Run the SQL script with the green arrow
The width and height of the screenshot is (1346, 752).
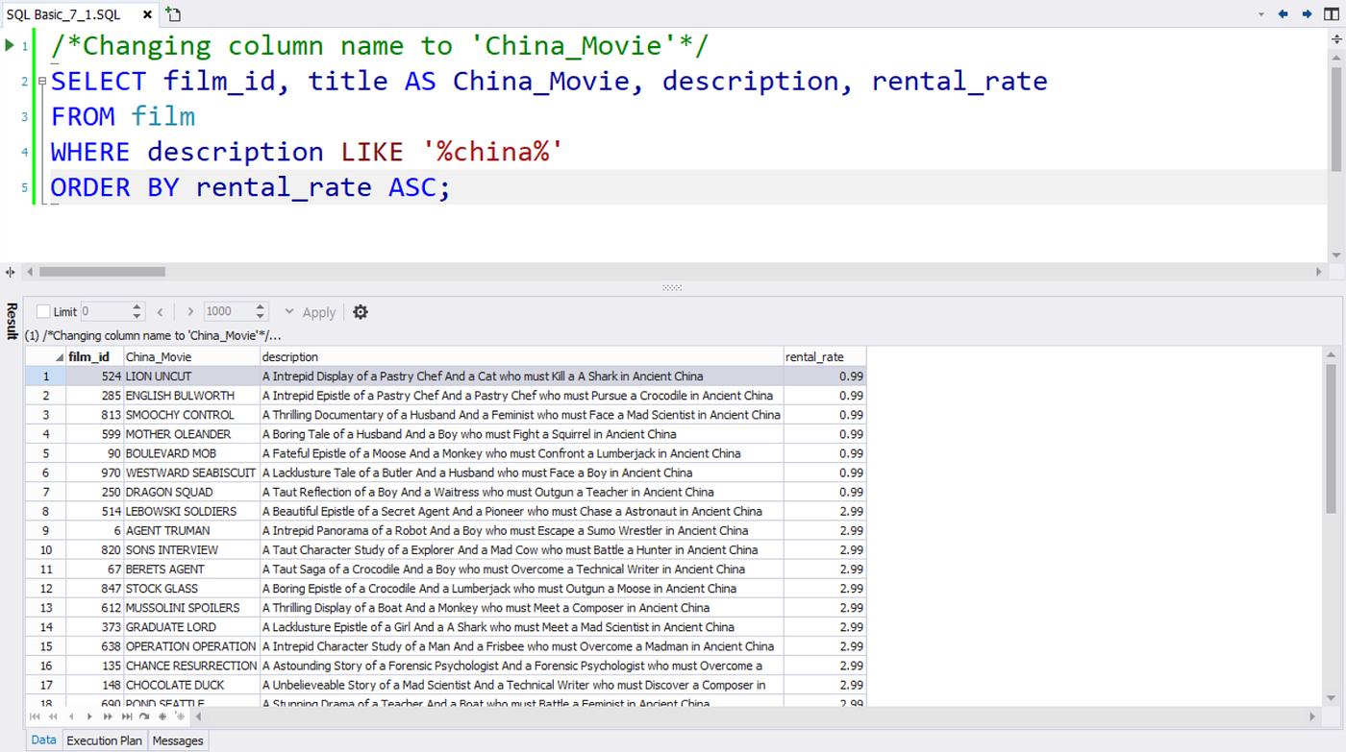coord(10,44)
